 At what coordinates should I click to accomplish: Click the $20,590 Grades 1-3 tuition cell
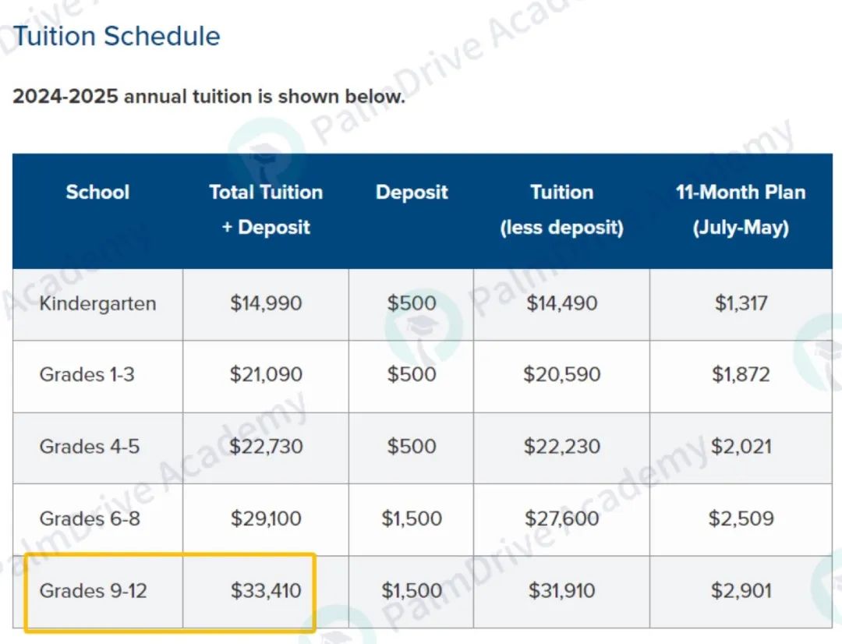coord(561,374)
